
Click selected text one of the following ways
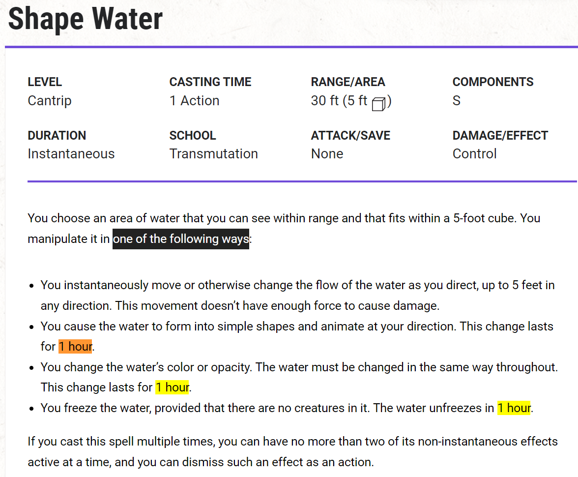pyautogui.click(x=181, y=239)
